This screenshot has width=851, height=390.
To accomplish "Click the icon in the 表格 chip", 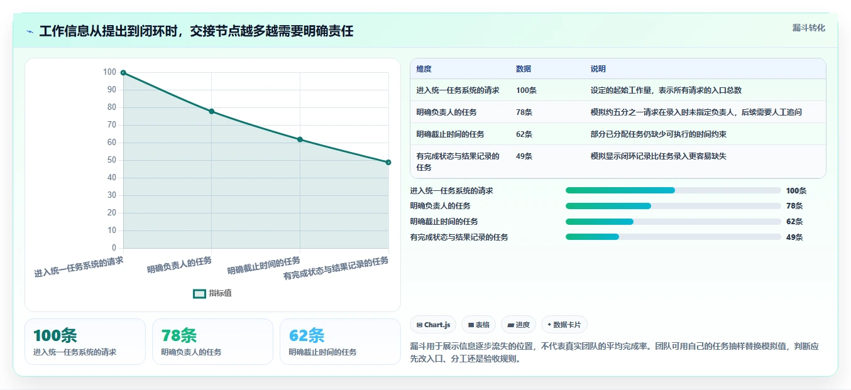I will point(471,325).
